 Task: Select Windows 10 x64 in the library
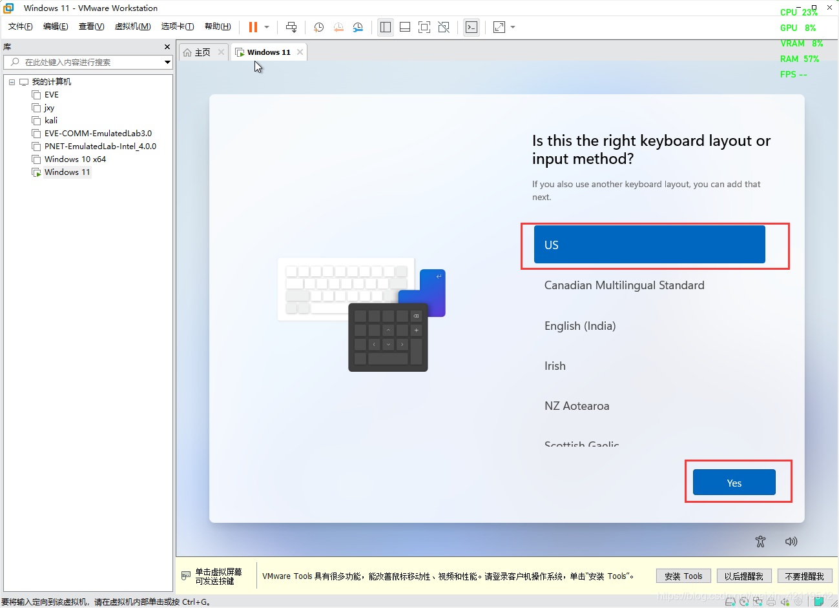tap(75, 159)
